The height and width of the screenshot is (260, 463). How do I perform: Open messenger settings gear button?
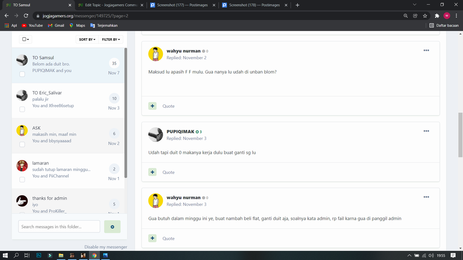(112, 226)
